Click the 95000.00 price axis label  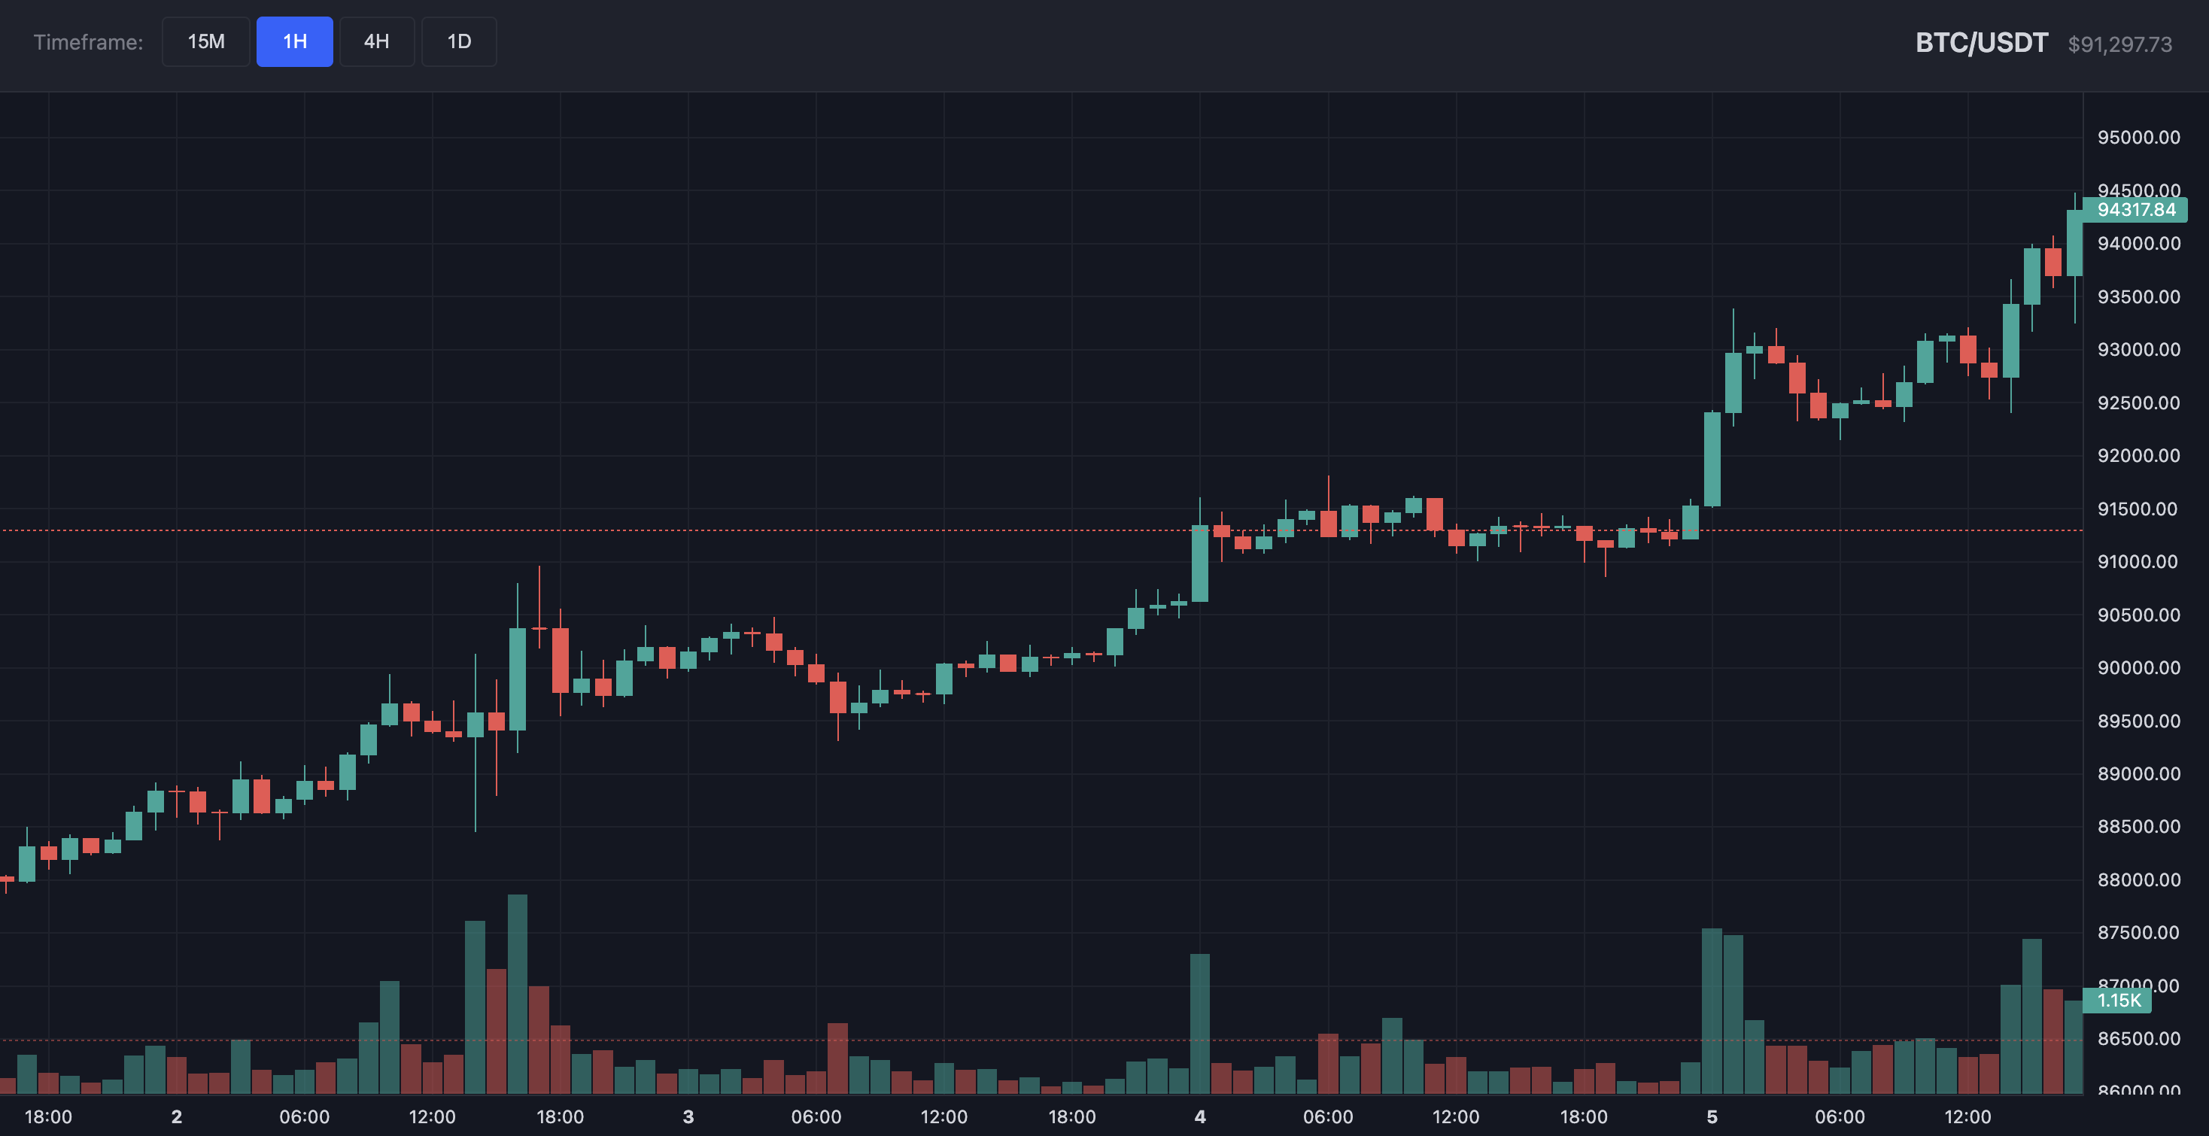(2141, 137)
